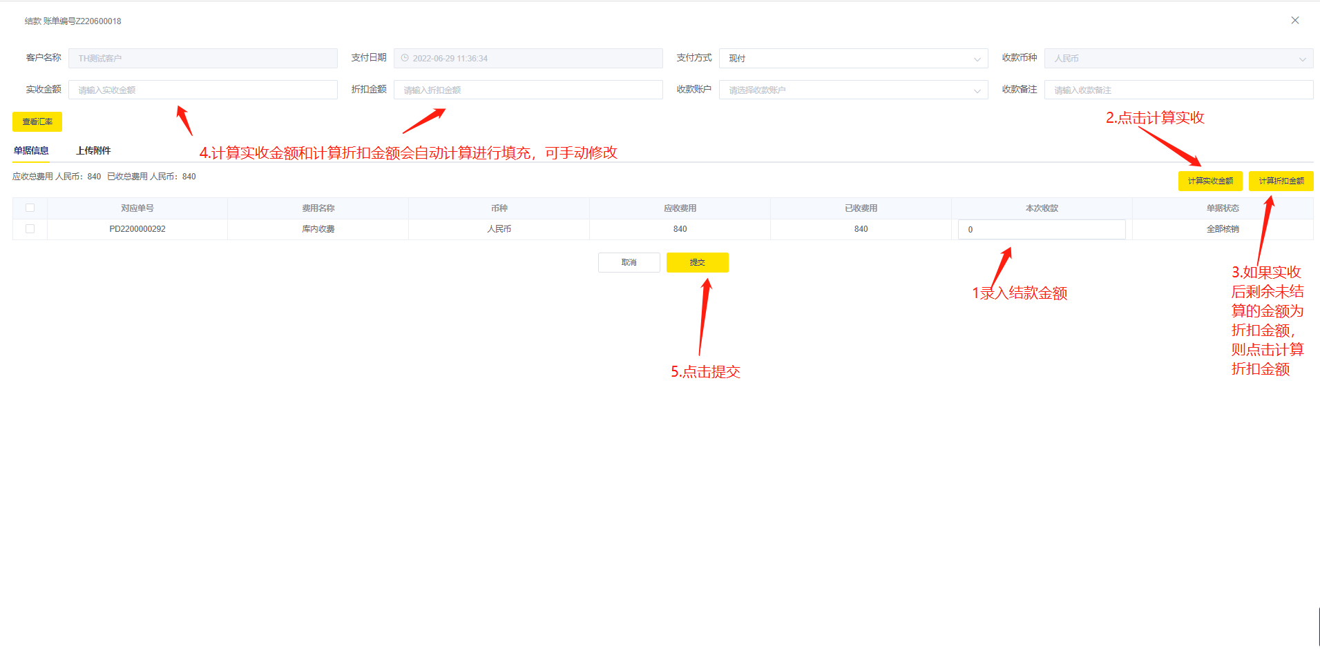Click the 本次收款 amount input in table row
This screenshot has width=1320, height=650.
(x=1041, y=230)
